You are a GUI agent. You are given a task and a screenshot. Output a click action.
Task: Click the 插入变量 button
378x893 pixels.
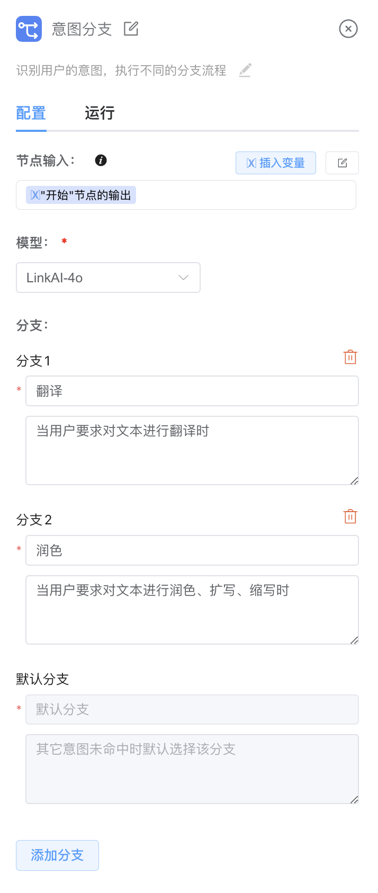tap(275, 163)
